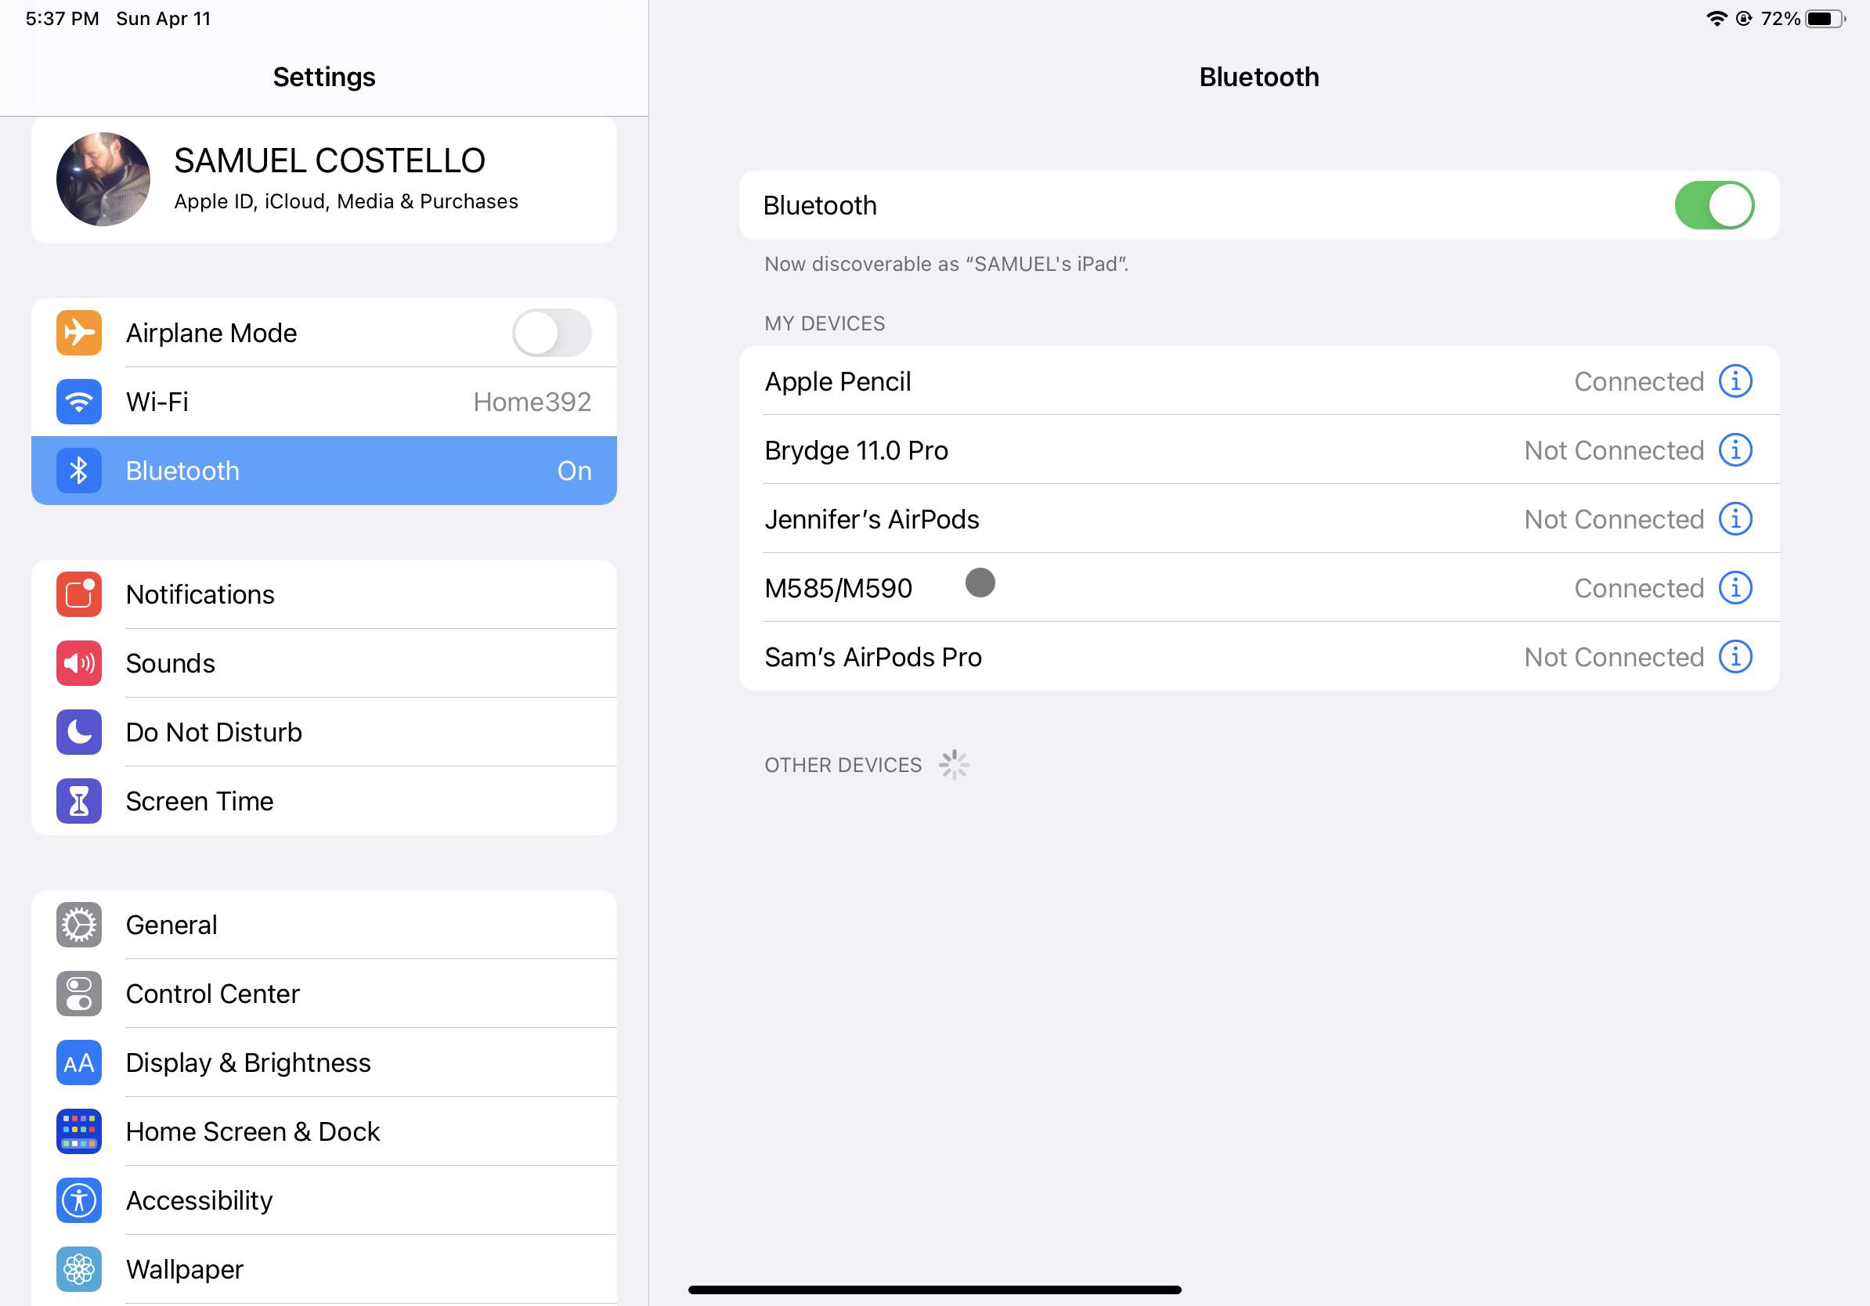Image resolution: width=1870 pixels, height=1306 pixels.
Task: Tap the Airplane Mode icon
Action: pyautogui.click(x=79, y=332)
